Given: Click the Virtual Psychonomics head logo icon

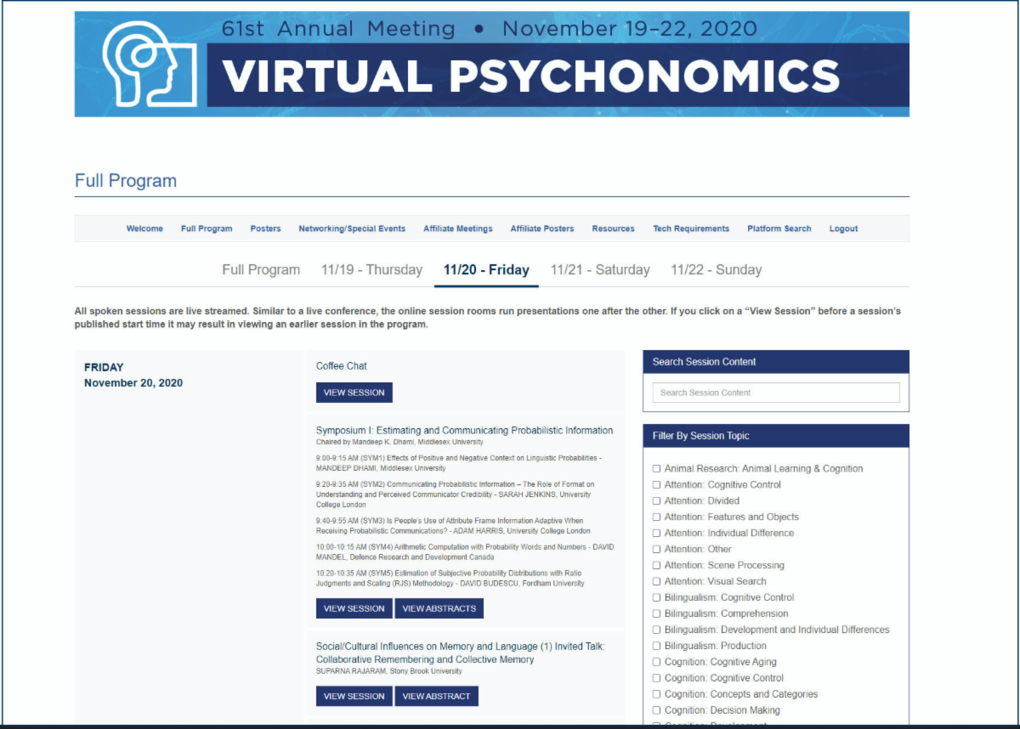Looking at the screenshot, I should click(150, 64).
